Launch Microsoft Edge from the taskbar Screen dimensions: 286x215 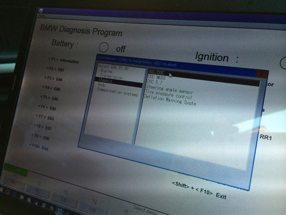point(15,195)
